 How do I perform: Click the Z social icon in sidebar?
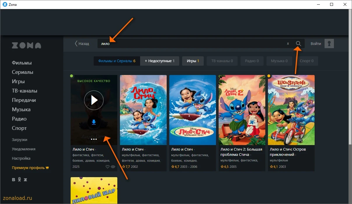[x=25, y=179]
